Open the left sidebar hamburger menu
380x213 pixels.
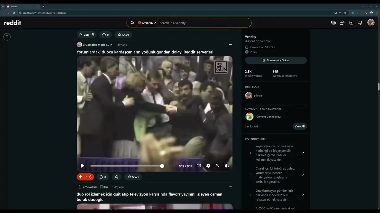[7, 37]
